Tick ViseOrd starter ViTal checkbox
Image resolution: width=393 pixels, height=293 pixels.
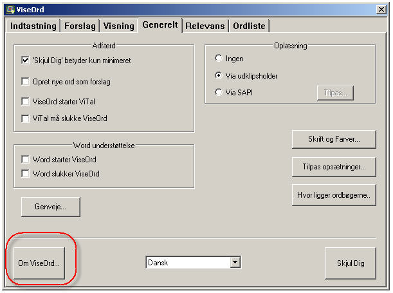[25, 101]
